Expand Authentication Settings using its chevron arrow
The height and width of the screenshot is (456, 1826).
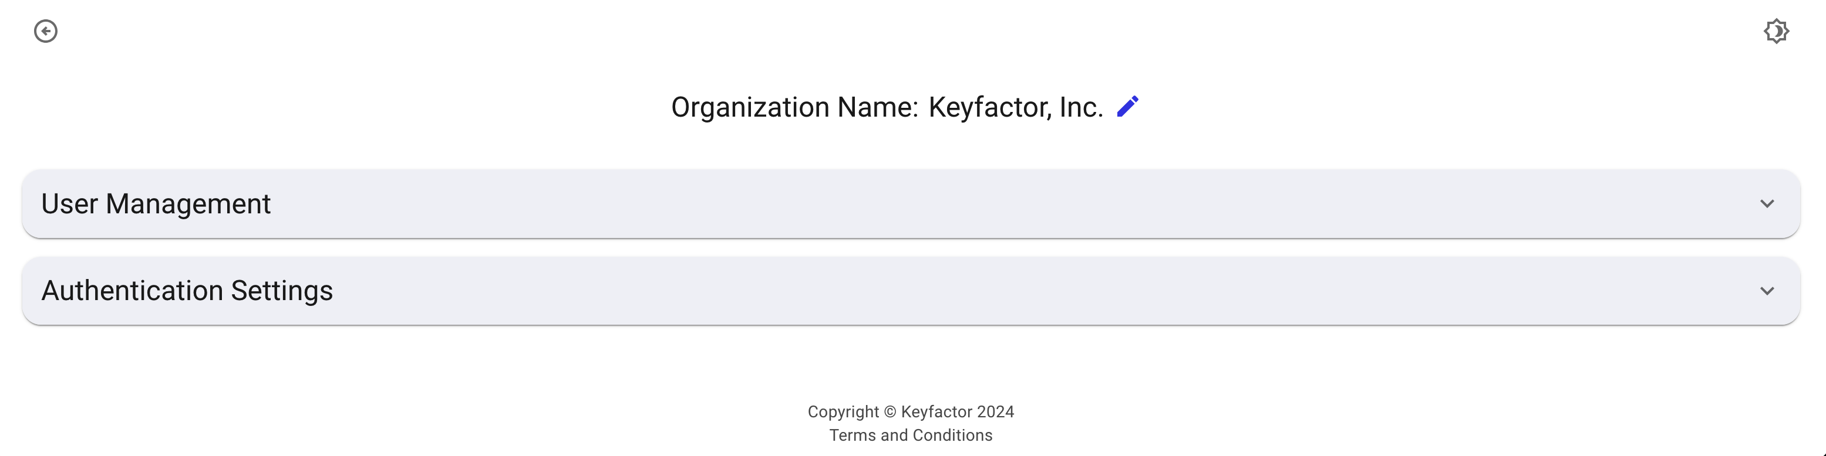click(x=1767, y=291)
